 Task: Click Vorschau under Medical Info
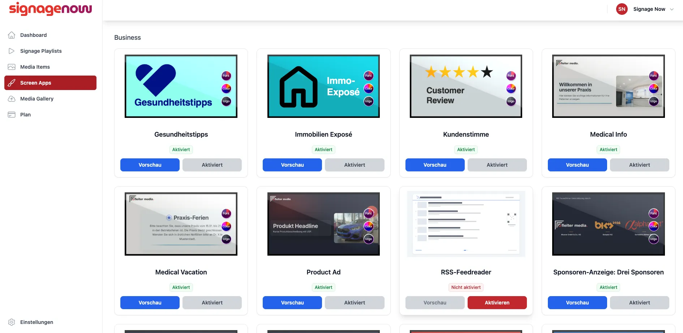[577, 165]
